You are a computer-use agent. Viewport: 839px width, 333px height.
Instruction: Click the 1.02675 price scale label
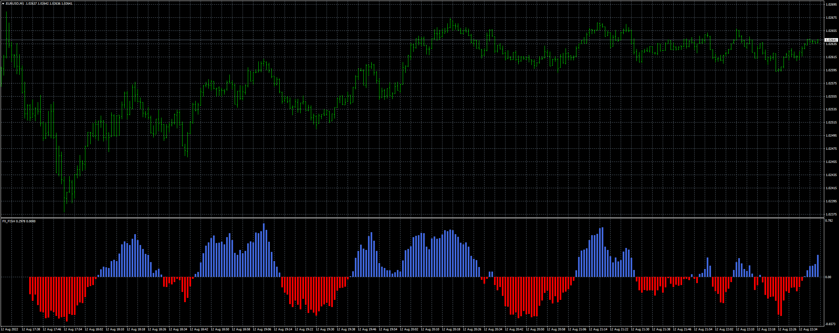pyautogui.click(x=831, y=18)
